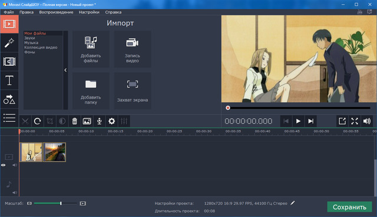Delete the selected clip with trash icon
The width and height of the screenshot is (377, 217).
[x=75, y=121]
